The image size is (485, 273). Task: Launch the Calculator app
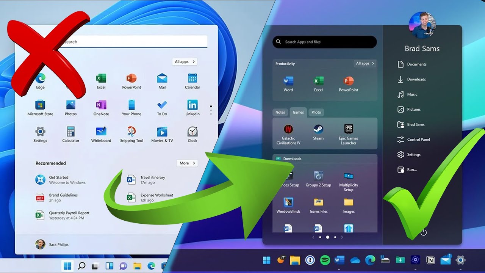click(71, 134)
